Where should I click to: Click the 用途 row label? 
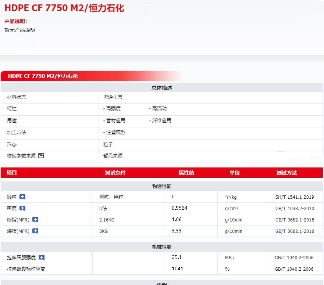coord(11,120)
